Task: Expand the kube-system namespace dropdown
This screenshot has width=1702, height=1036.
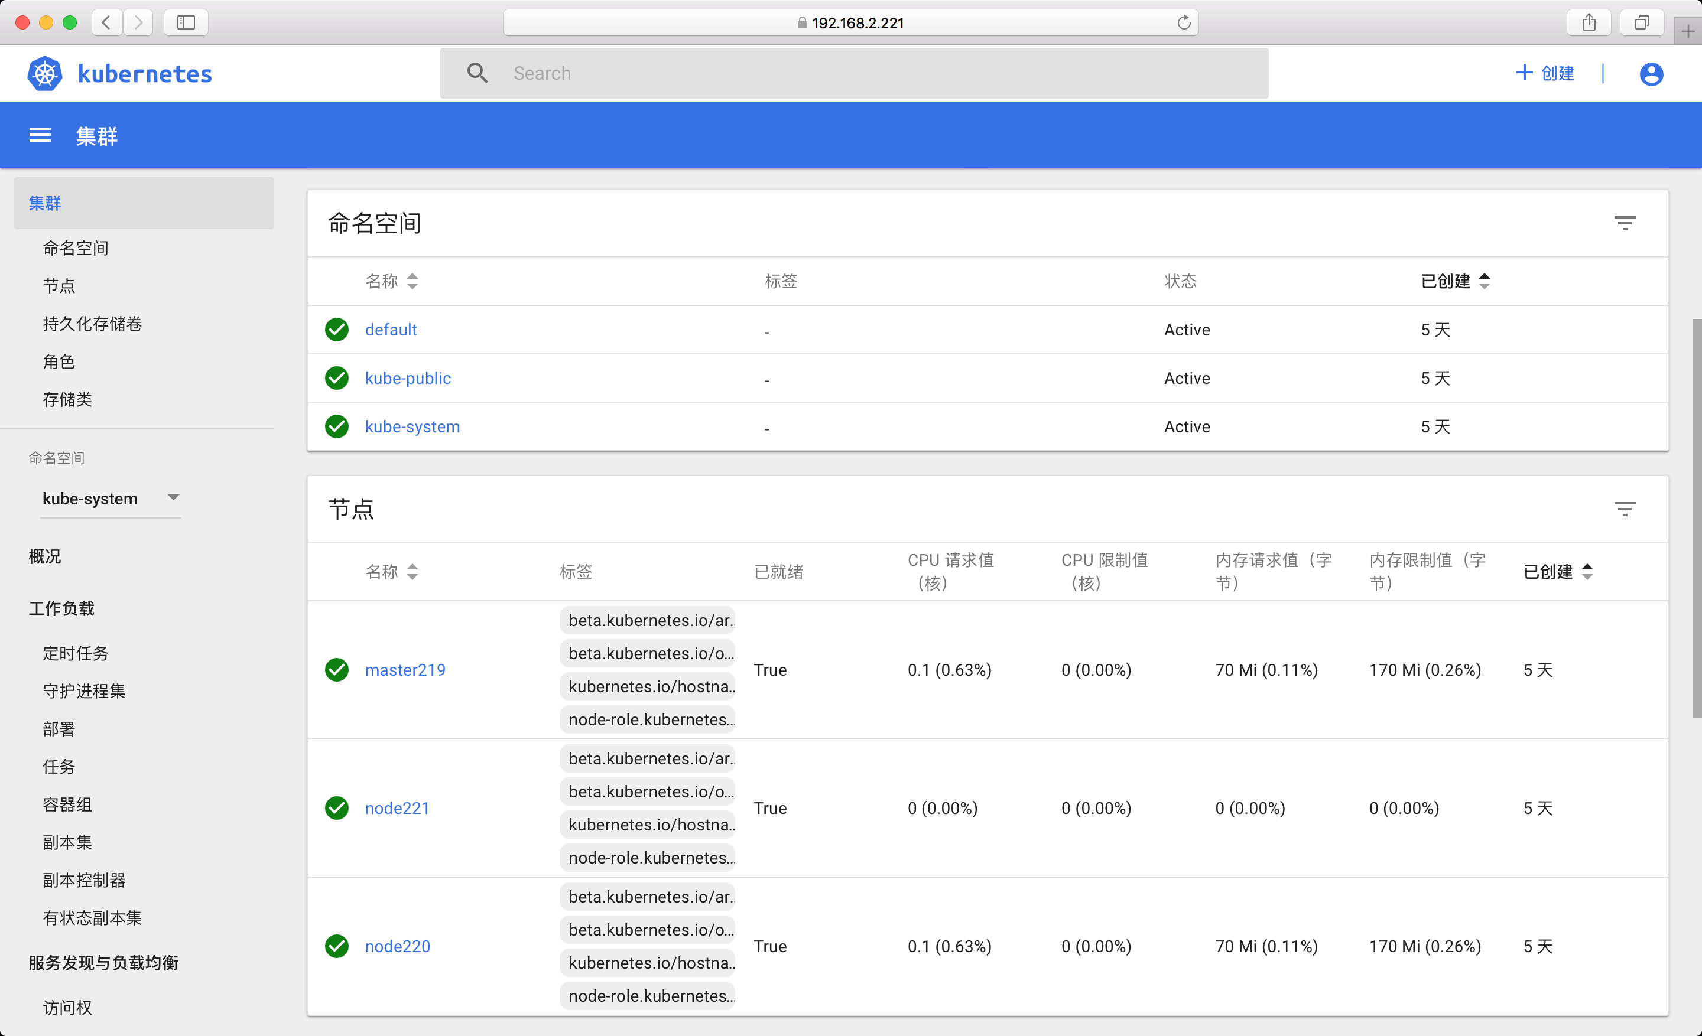Action: click(x=173, y=498)
